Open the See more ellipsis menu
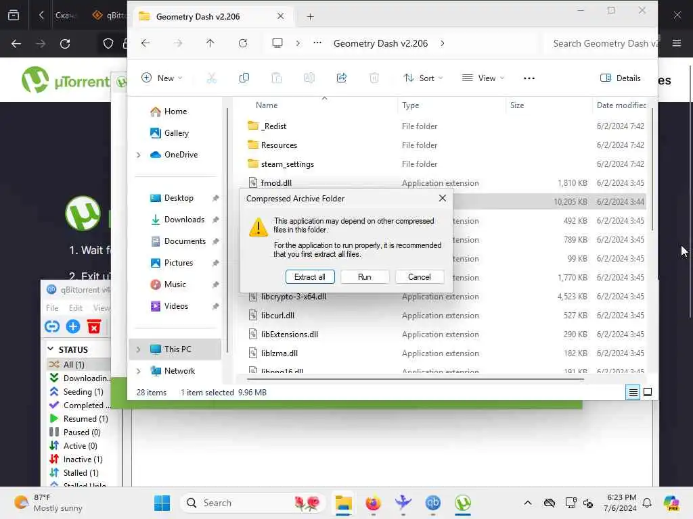The image size is (693, 519). [529, 78]
